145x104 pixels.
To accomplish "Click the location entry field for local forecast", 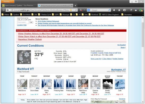I will click(x=23, y=22).
